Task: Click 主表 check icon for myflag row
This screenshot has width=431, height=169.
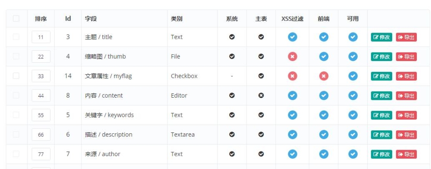Action: pos(261,76)
